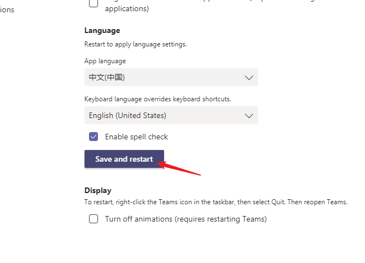
Task: Select the English (United States) combo box text
Action: tap(128, 116)
